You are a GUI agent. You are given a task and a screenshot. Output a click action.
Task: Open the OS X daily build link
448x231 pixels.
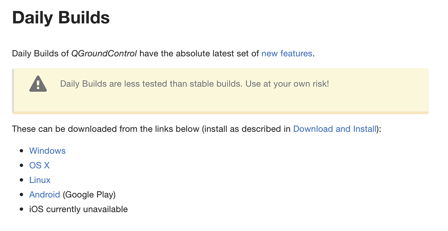[39, 165]
